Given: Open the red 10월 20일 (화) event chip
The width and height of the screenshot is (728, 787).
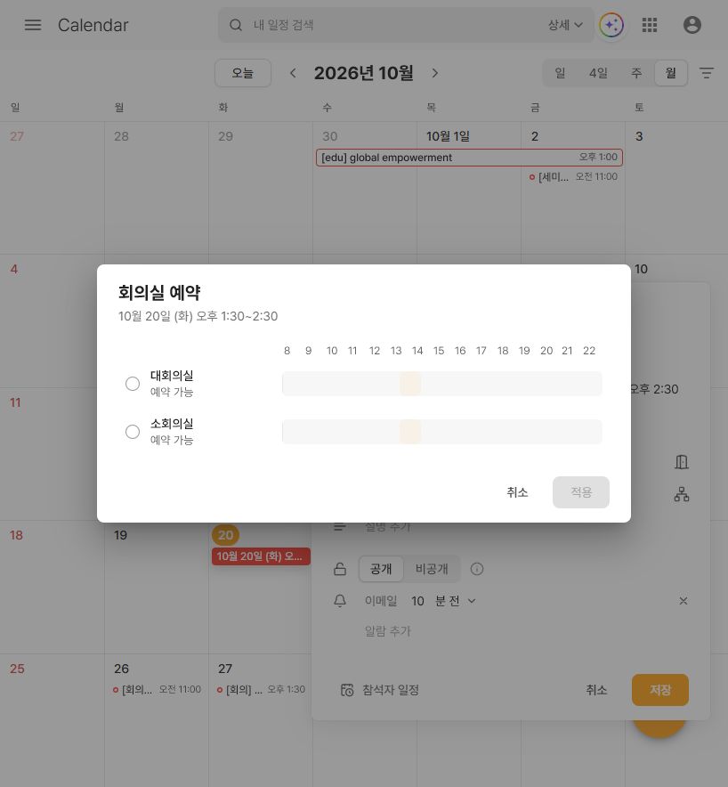Looking at the screenshot, I should [x=261, y=556].
